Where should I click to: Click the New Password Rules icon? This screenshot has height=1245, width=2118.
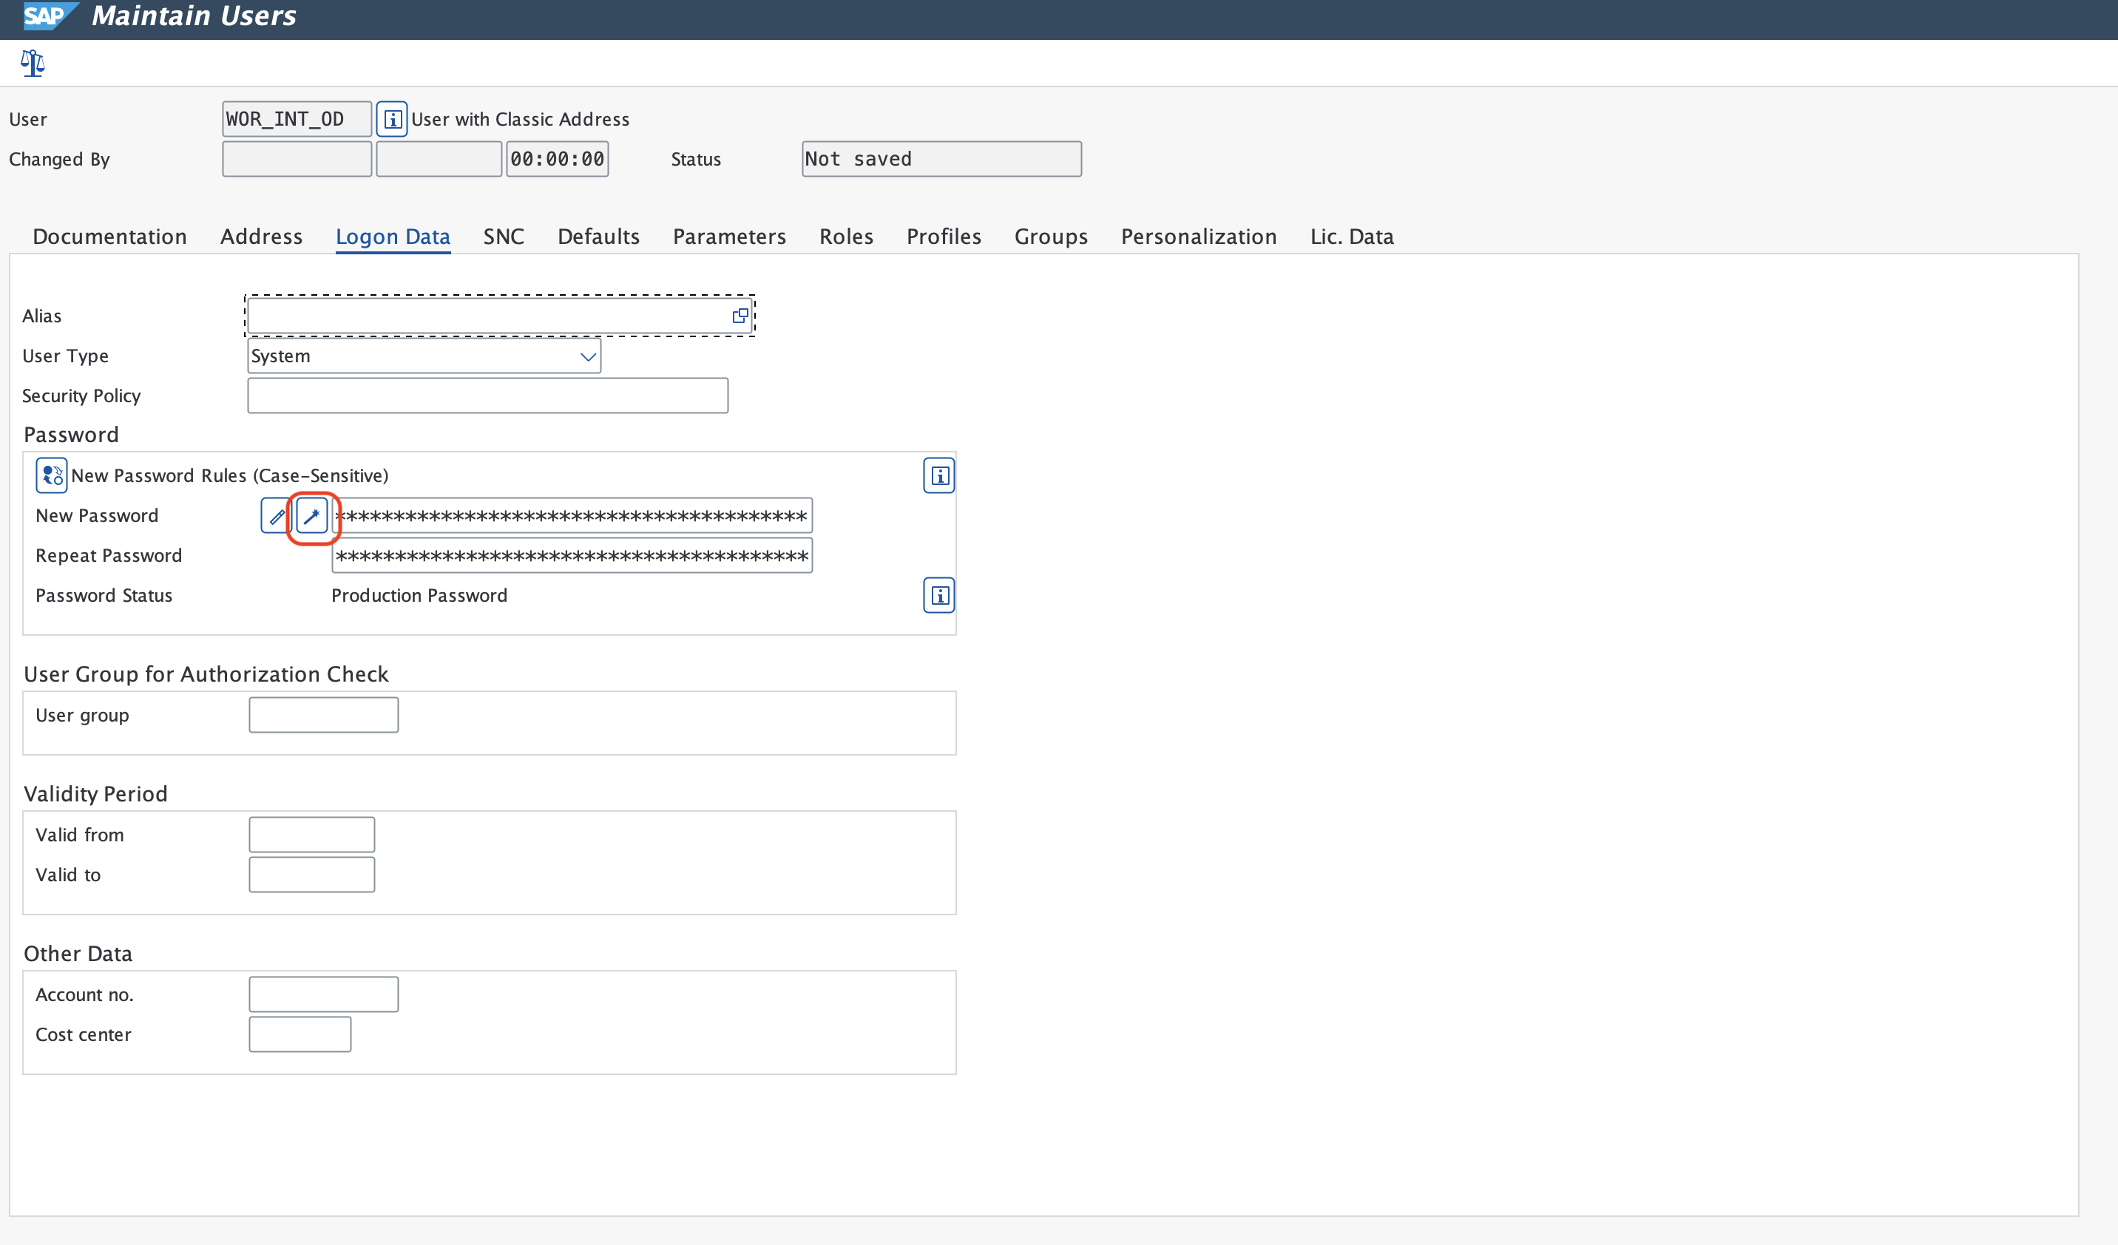click(x=50, y=475)
